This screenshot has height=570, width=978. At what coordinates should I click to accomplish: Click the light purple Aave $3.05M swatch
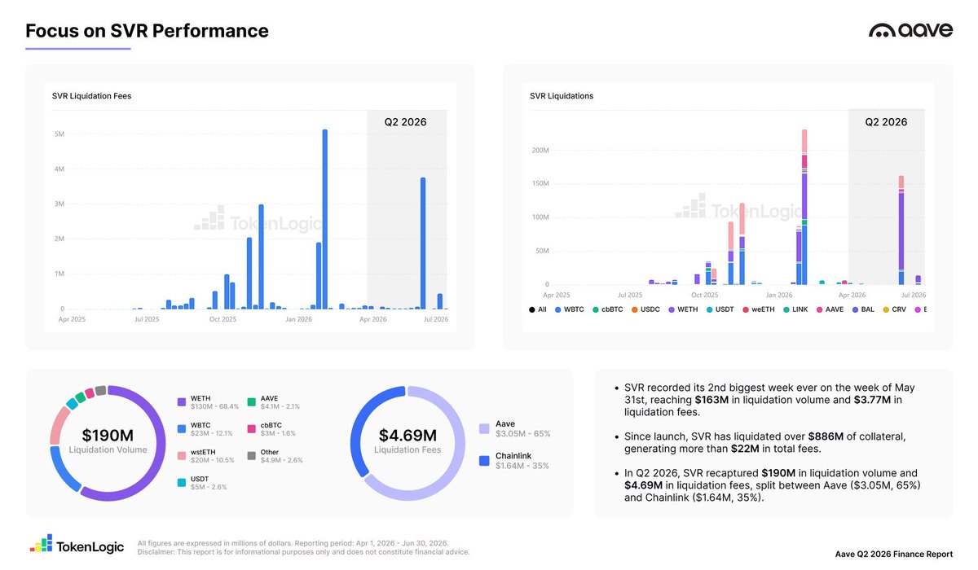(x=484, y=428)
